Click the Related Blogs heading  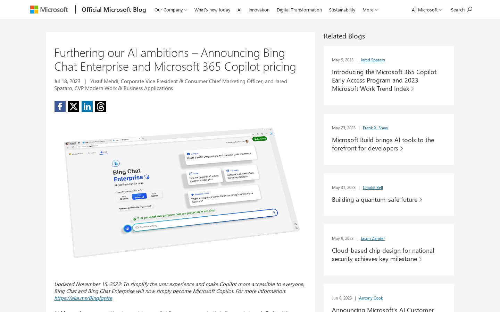(x=344, y=36)
